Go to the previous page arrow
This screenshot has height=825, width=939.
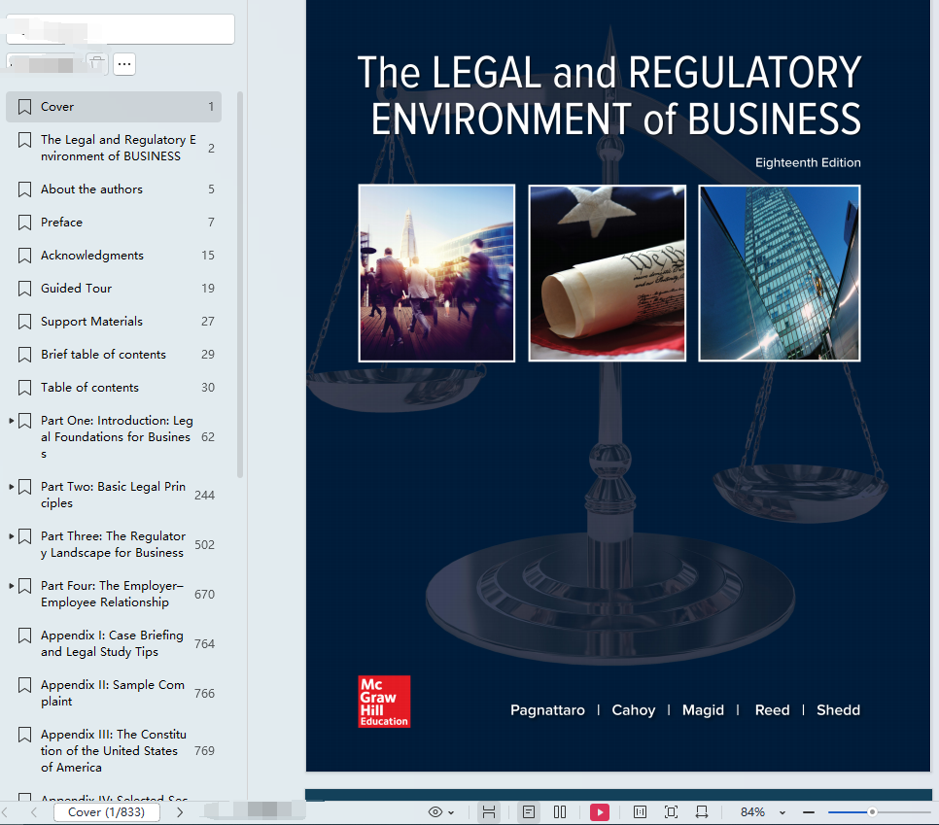click(34, 812)
